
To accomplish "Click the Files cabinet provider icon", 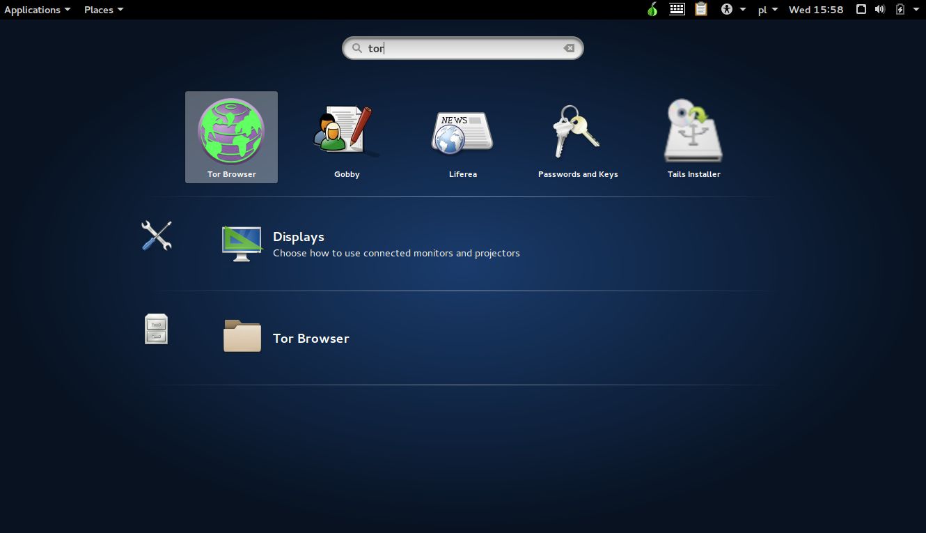I will tap(157, 329).
